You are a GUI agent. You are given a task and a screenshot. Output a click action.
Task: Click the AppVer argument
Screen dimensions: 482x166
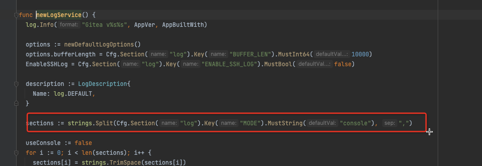[145, 25]
